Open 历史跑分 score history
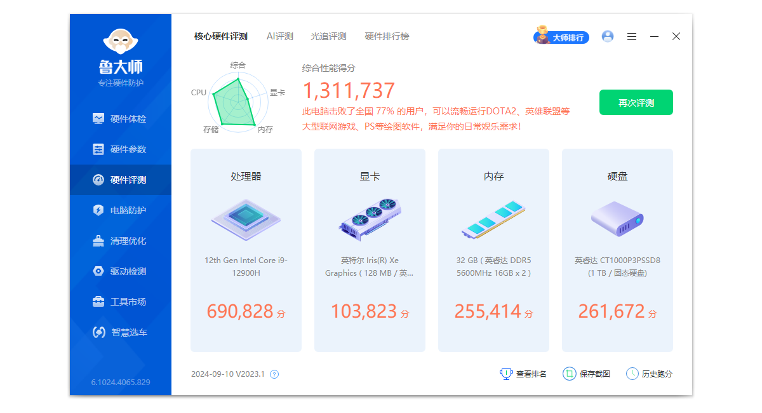Viewport: 762px width, 413px height. (x=657, y=374)
